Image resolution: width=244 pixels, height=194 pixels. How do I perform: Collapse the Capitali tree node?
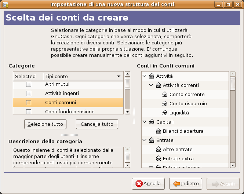pyautogui.click(x=145, y=122)
